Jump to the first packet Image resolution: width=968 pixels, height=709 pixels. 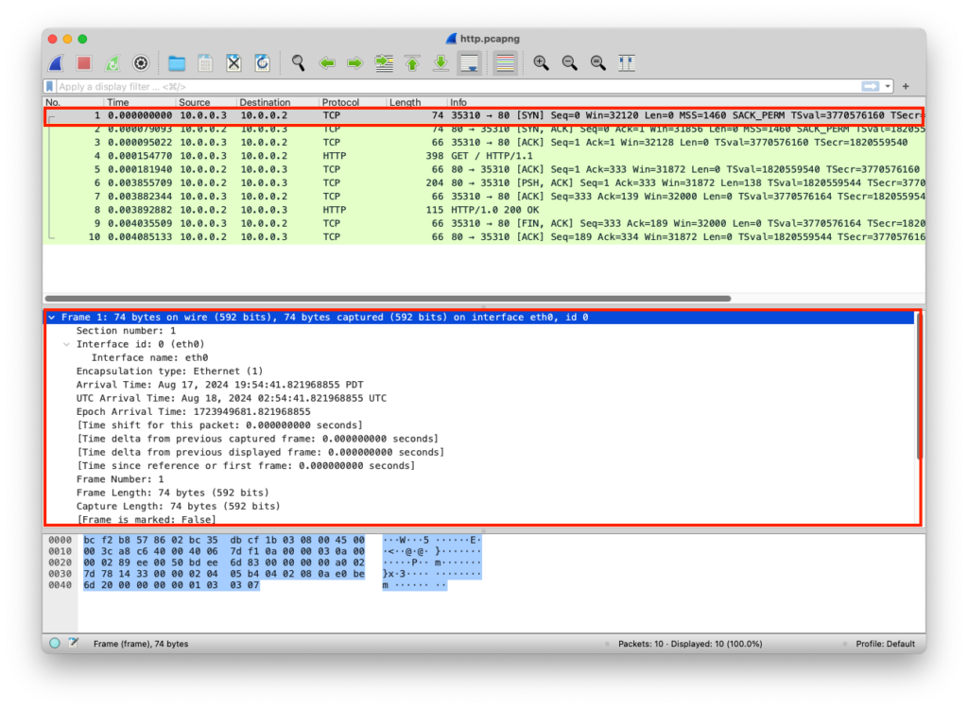point(412,63)
